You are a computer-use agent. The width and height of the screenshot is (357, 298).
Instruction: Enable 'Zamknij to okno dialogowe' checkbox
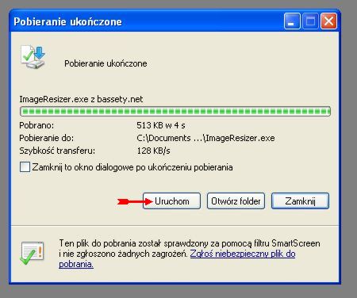[x=25, y=167]
